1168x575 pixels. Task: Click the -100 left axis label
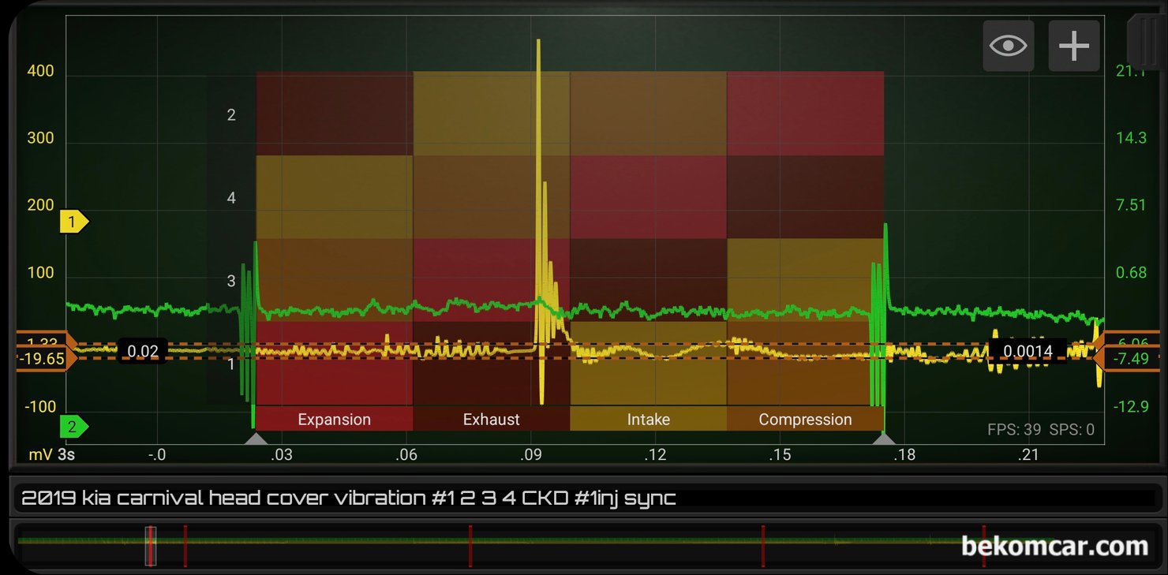[38, 407]
